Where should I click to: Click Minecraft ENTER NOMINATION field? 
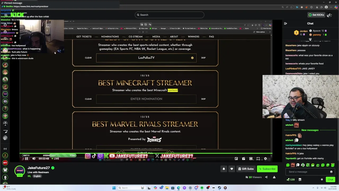click(x=146, y=99)
